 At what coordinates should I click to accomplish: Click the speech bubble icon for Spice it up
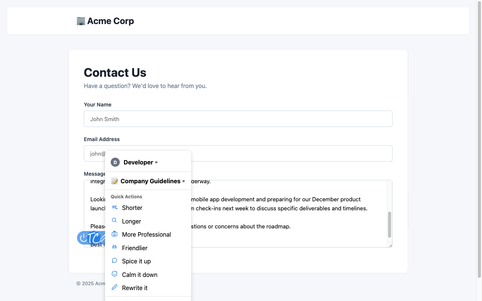(114, 260)
